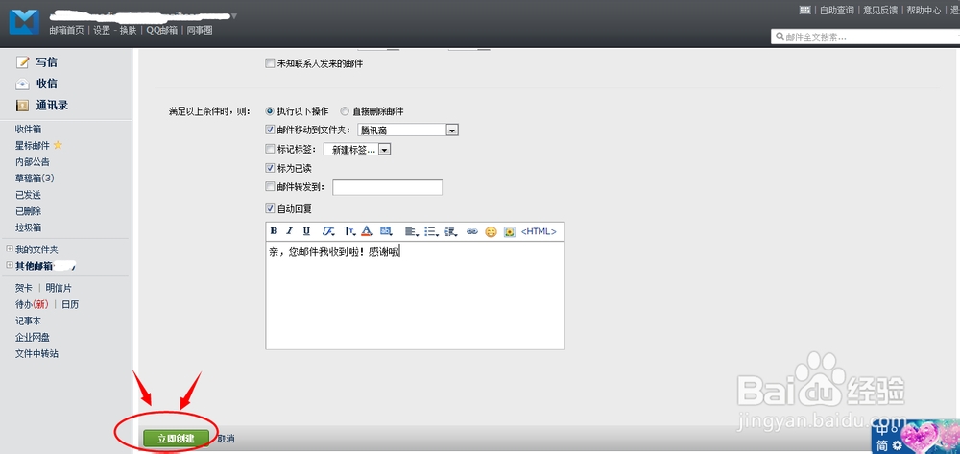The height and width of the screenshot is (454, 960).
Task: Open the text background highlight color picker
Action: pyautogui.click(x=386, y=231)
